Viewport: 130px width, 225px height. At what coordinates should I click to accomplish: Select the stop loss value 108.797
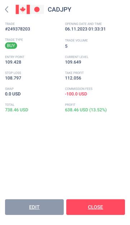(13, 78)
